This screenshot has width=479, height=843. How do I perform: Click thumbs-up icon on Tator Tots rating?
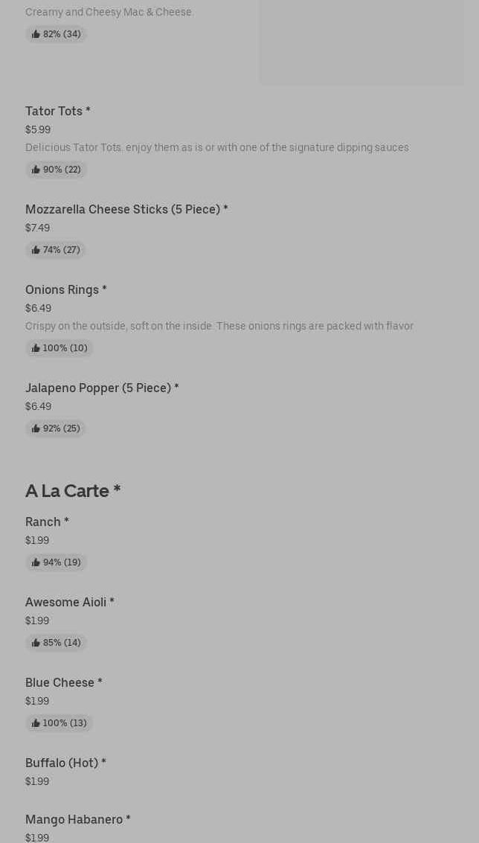pos(36,170)
